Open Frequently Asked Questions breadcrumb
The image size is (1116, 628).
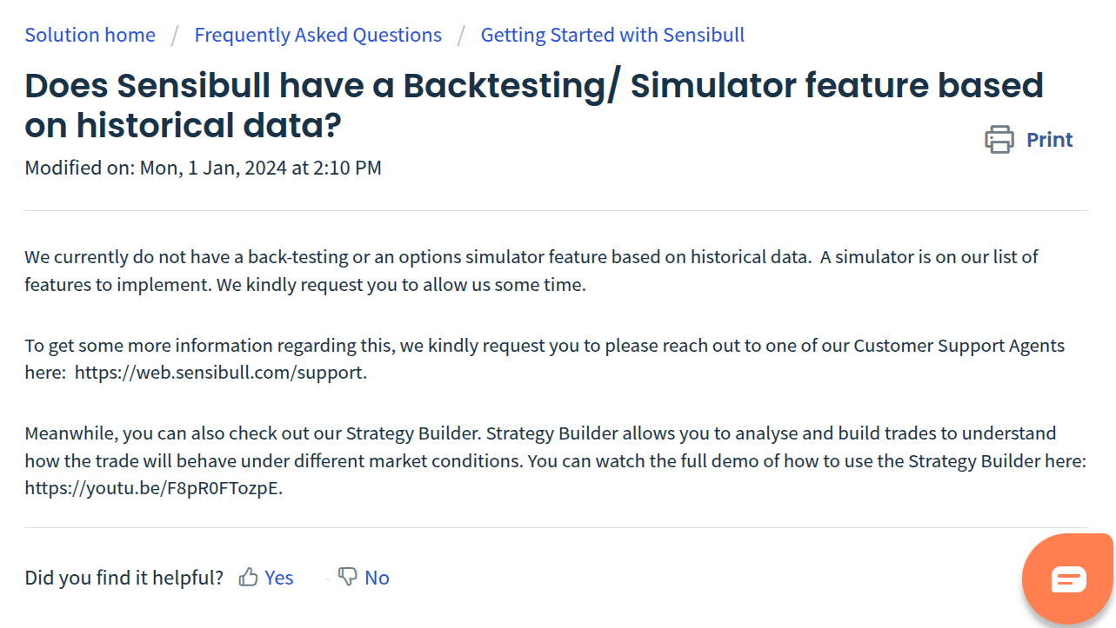(317, 35)
